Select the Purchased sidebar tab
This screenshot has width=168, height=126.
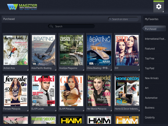(151, 29)
